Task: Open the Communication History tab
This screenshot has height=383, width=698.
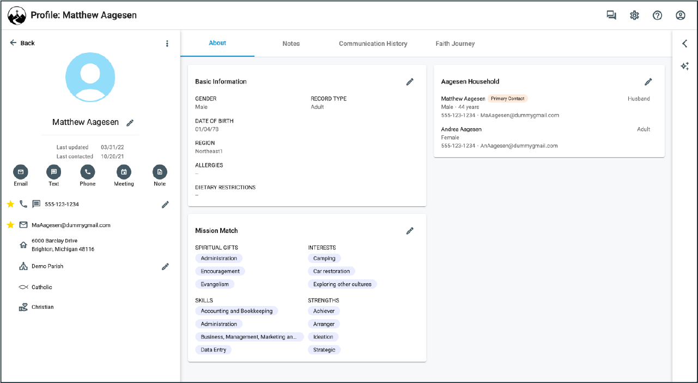Action: (373, 44)
